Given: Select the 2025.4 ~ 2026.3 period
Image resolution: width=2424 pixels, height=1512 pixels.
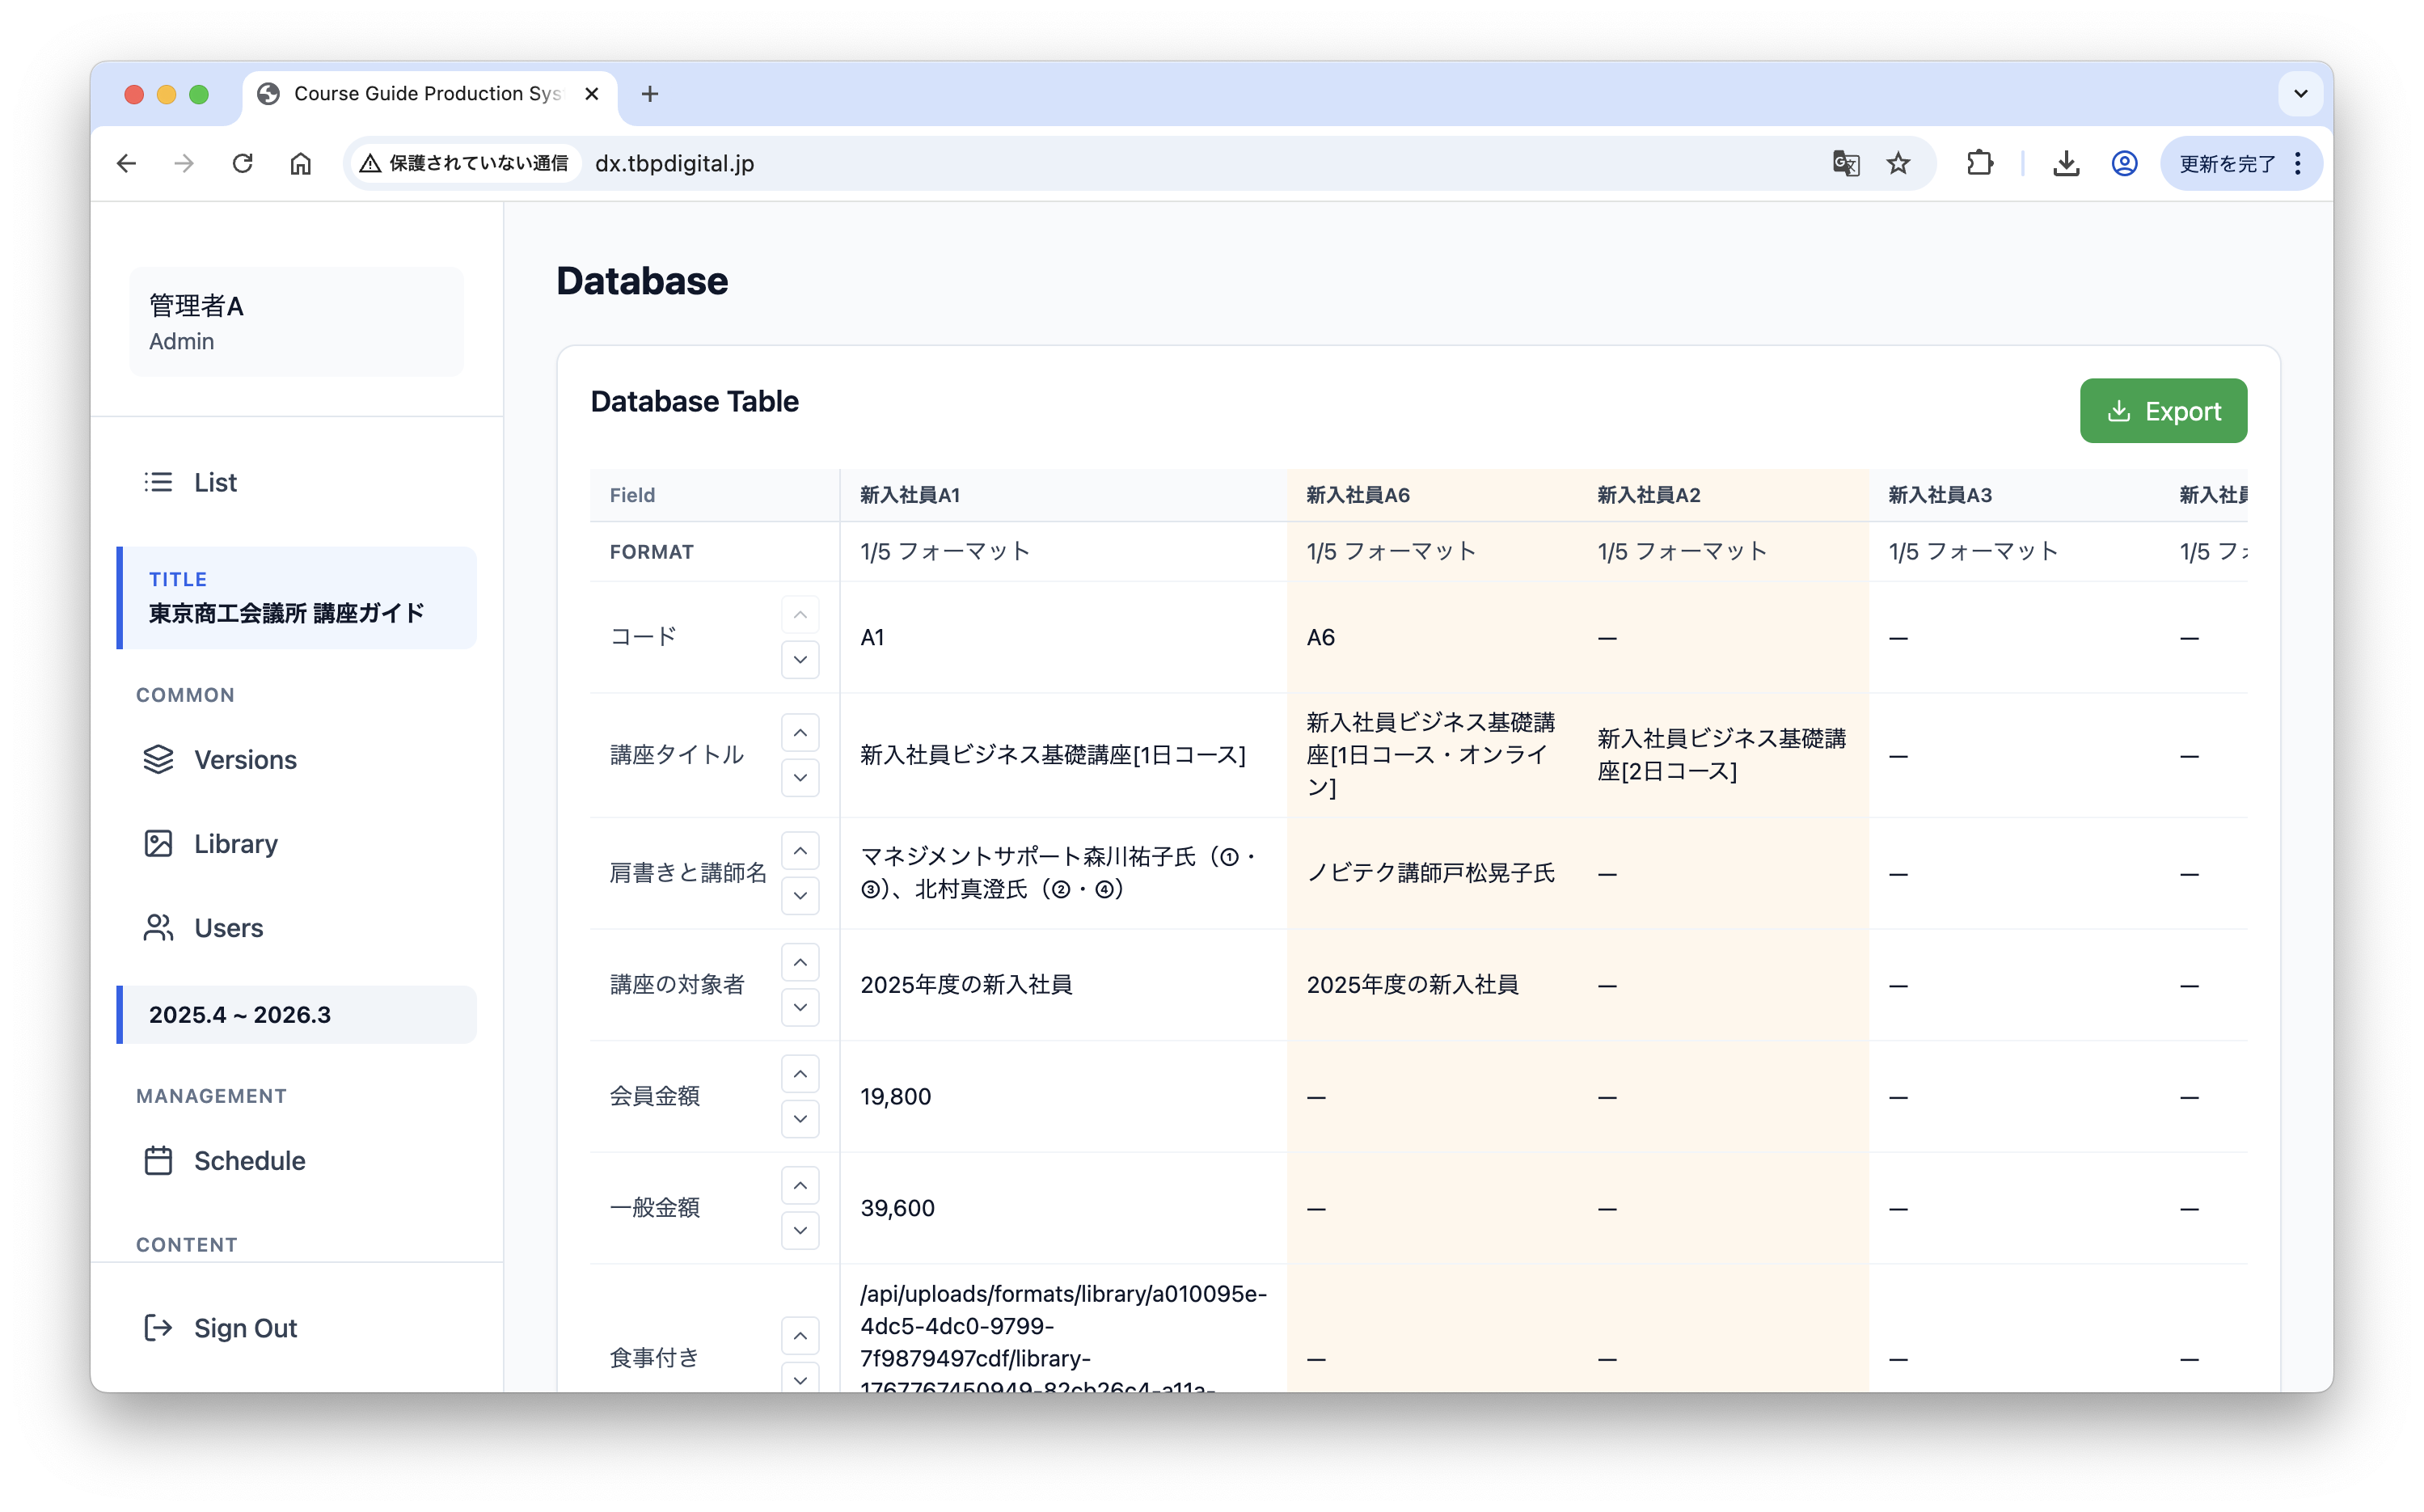Looking at the screenshot, I should (240, 1014).
